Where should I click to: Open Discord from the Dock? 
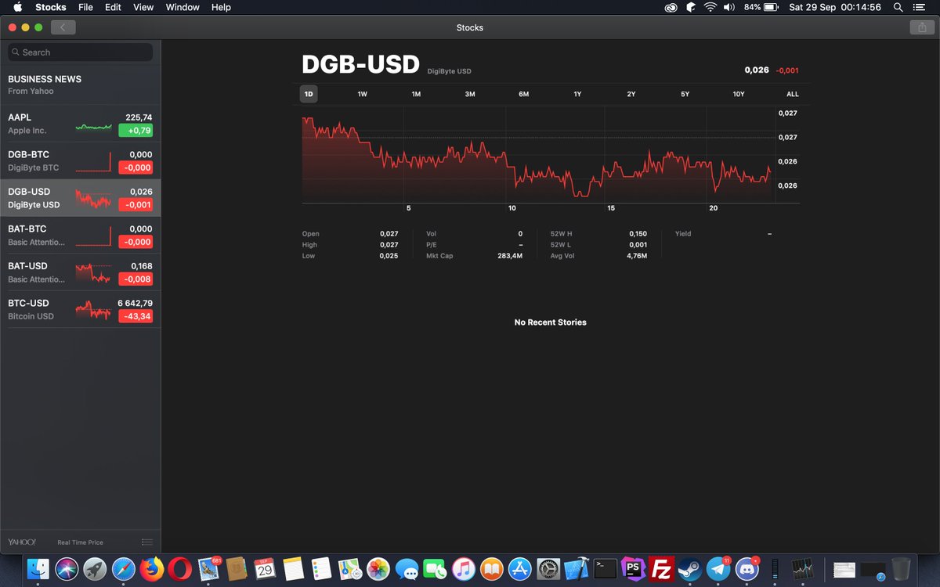pyautogui.click(x=747, y=569)
